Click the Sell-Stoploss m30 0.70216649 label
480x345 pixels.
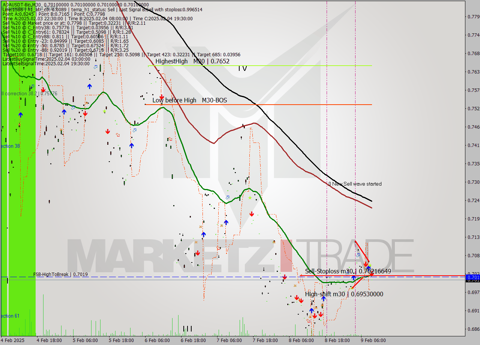(x=348, y=271)
